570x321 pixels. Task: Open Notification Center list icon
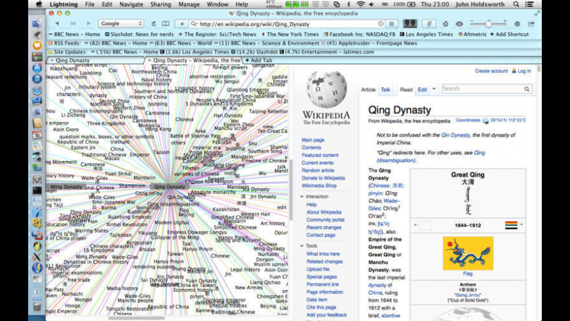(x=529, y=5)
